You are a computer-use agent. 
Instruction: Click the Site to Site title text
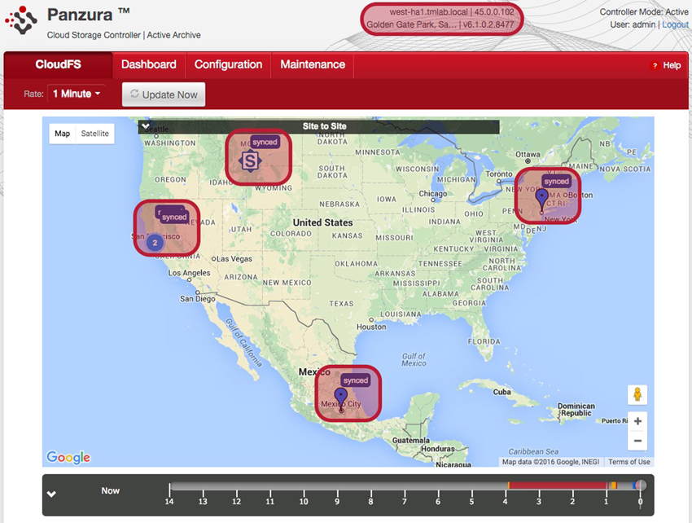tap(324, 126)
